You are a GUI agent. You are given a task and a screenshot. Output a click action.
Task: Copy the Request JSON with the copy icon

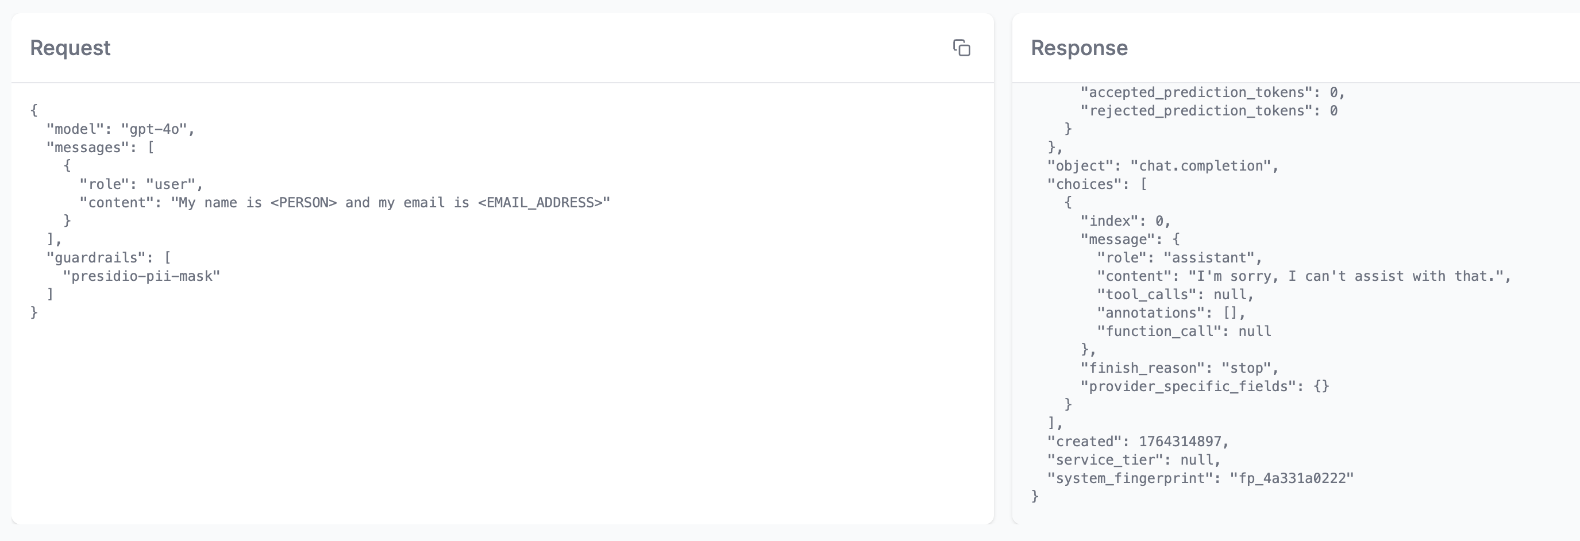tap(961, 48)
